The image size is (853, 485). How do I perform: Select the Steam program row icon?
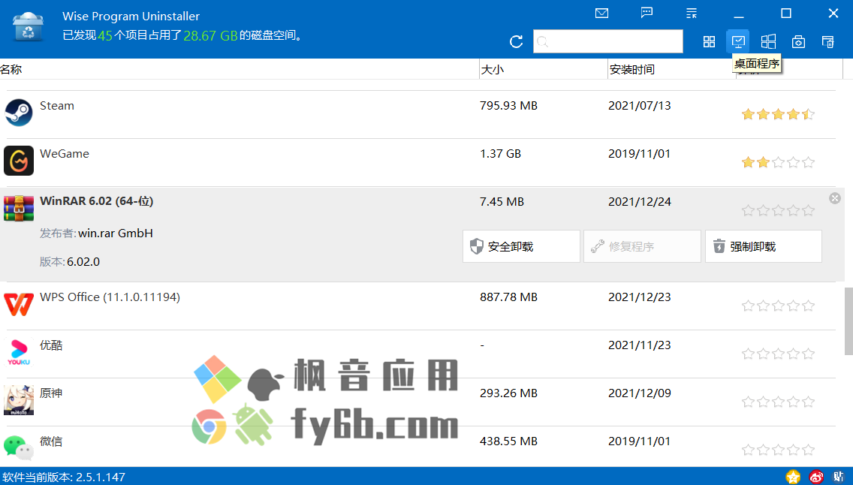[19, 113]
